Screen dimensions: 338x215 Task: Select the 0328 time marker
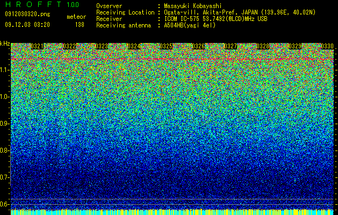263,46
